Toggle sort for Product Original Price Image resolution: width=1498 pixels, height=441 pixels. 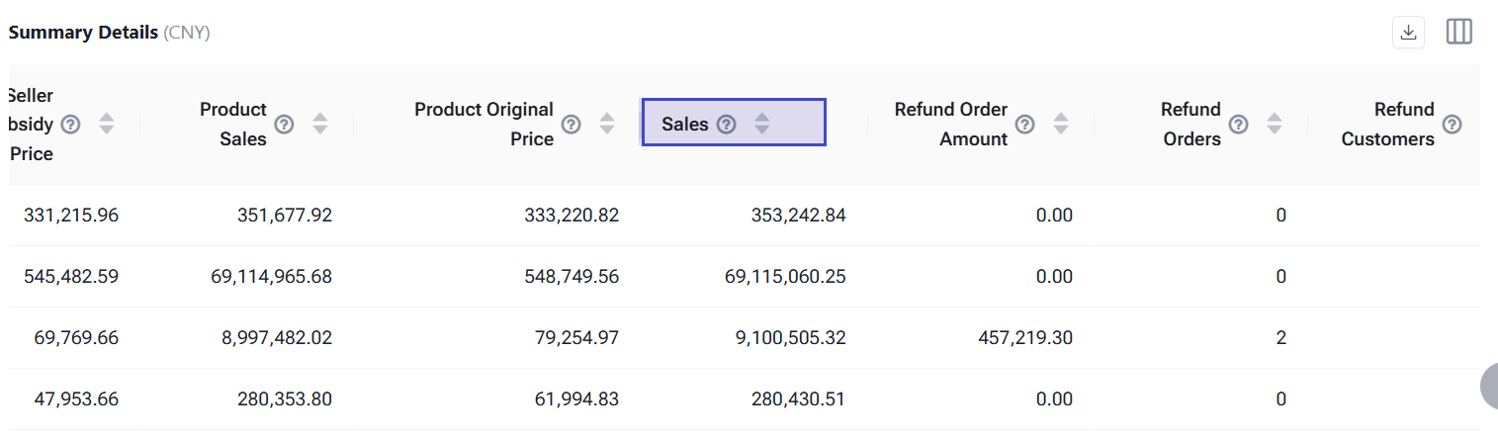click(607, 124)
